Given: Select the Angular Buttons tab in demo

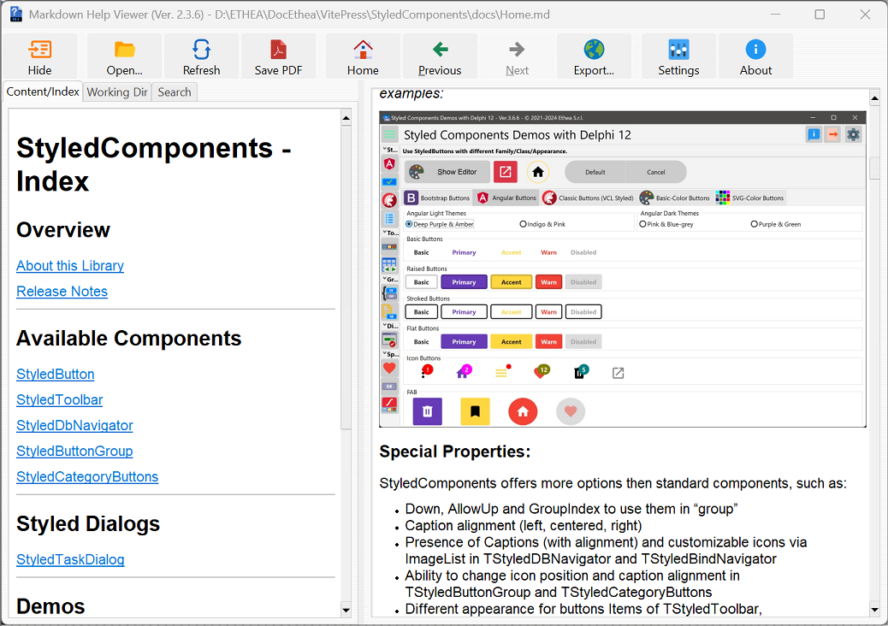Looking at the screenshot, I should (506, 198).
